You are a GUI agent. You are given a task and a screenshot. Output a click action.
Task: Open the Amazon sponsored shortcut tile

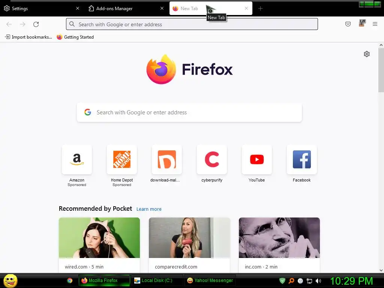(x=76, y=160)
